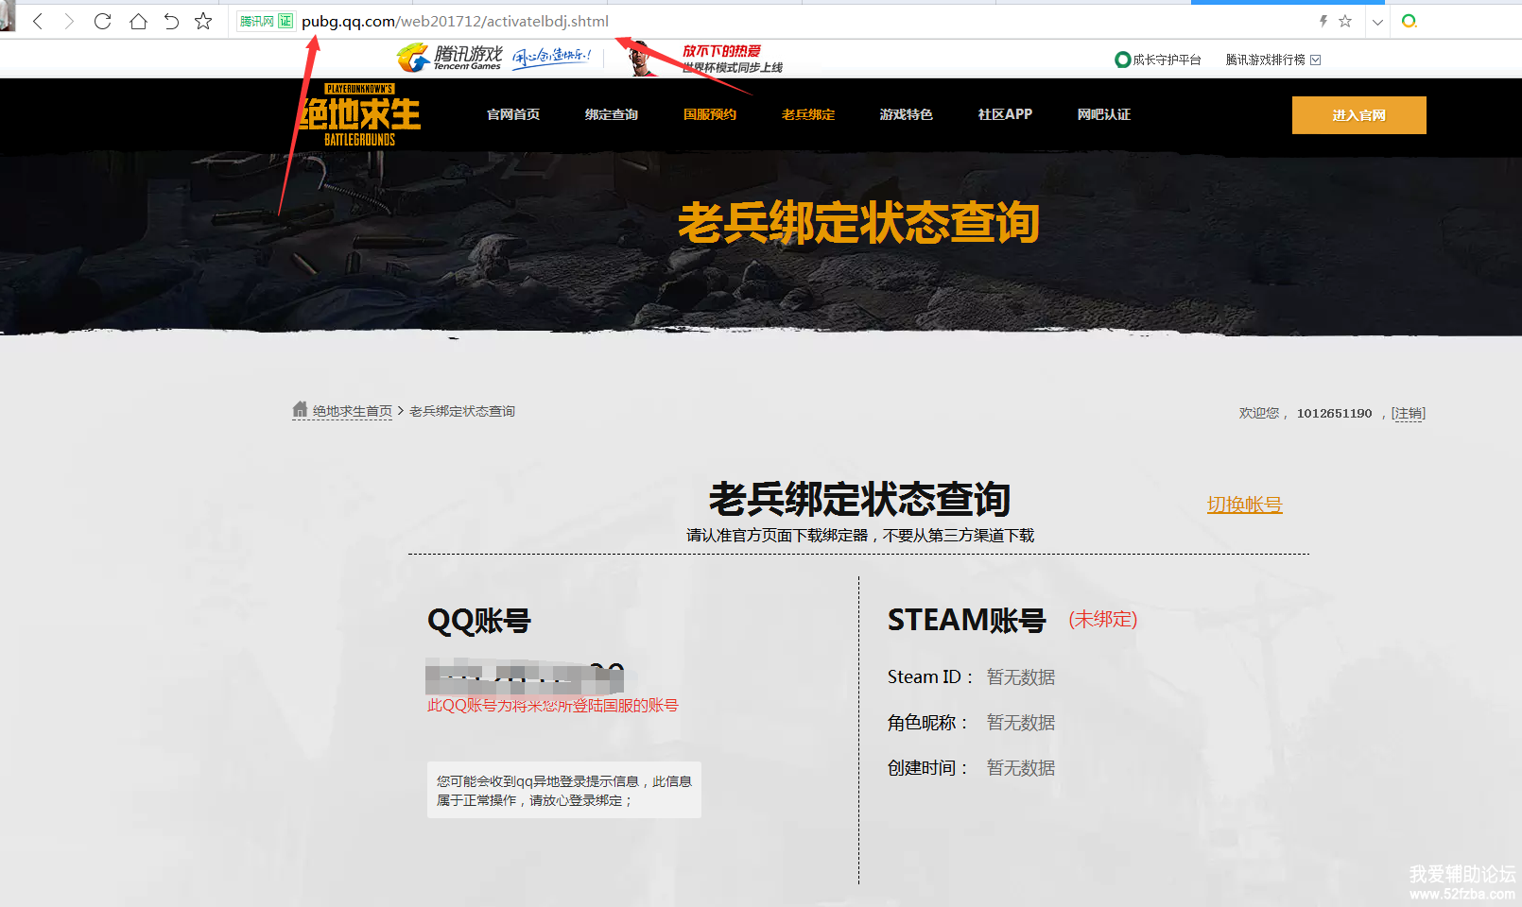Image resolution: width=1522 pixels, height=907 pixels.
Task: Click the undo/restore arrow icon in toolbar
Action: tap(171, 21)
